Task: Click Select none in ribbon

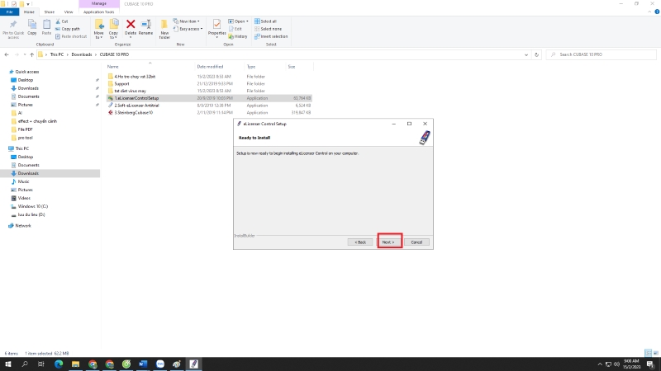Action: [x=268, y=29]
